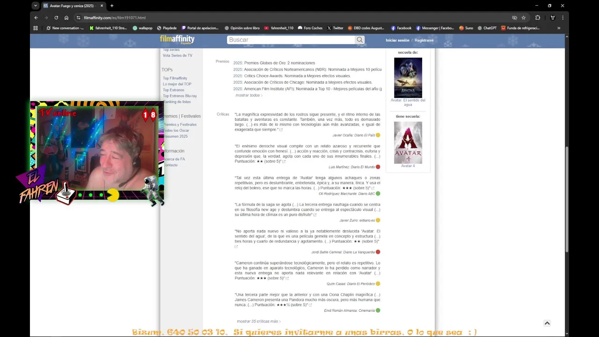This screenshot has height=337, width=599.
Task: Open Funda de refrigeraci... bookmark
Action: pyautogui.click(x=520, y=28)
